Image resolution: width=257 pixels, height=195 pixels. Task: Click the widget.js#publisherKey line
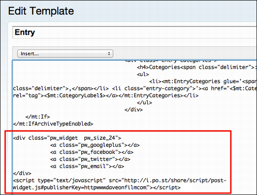(97, 188)
